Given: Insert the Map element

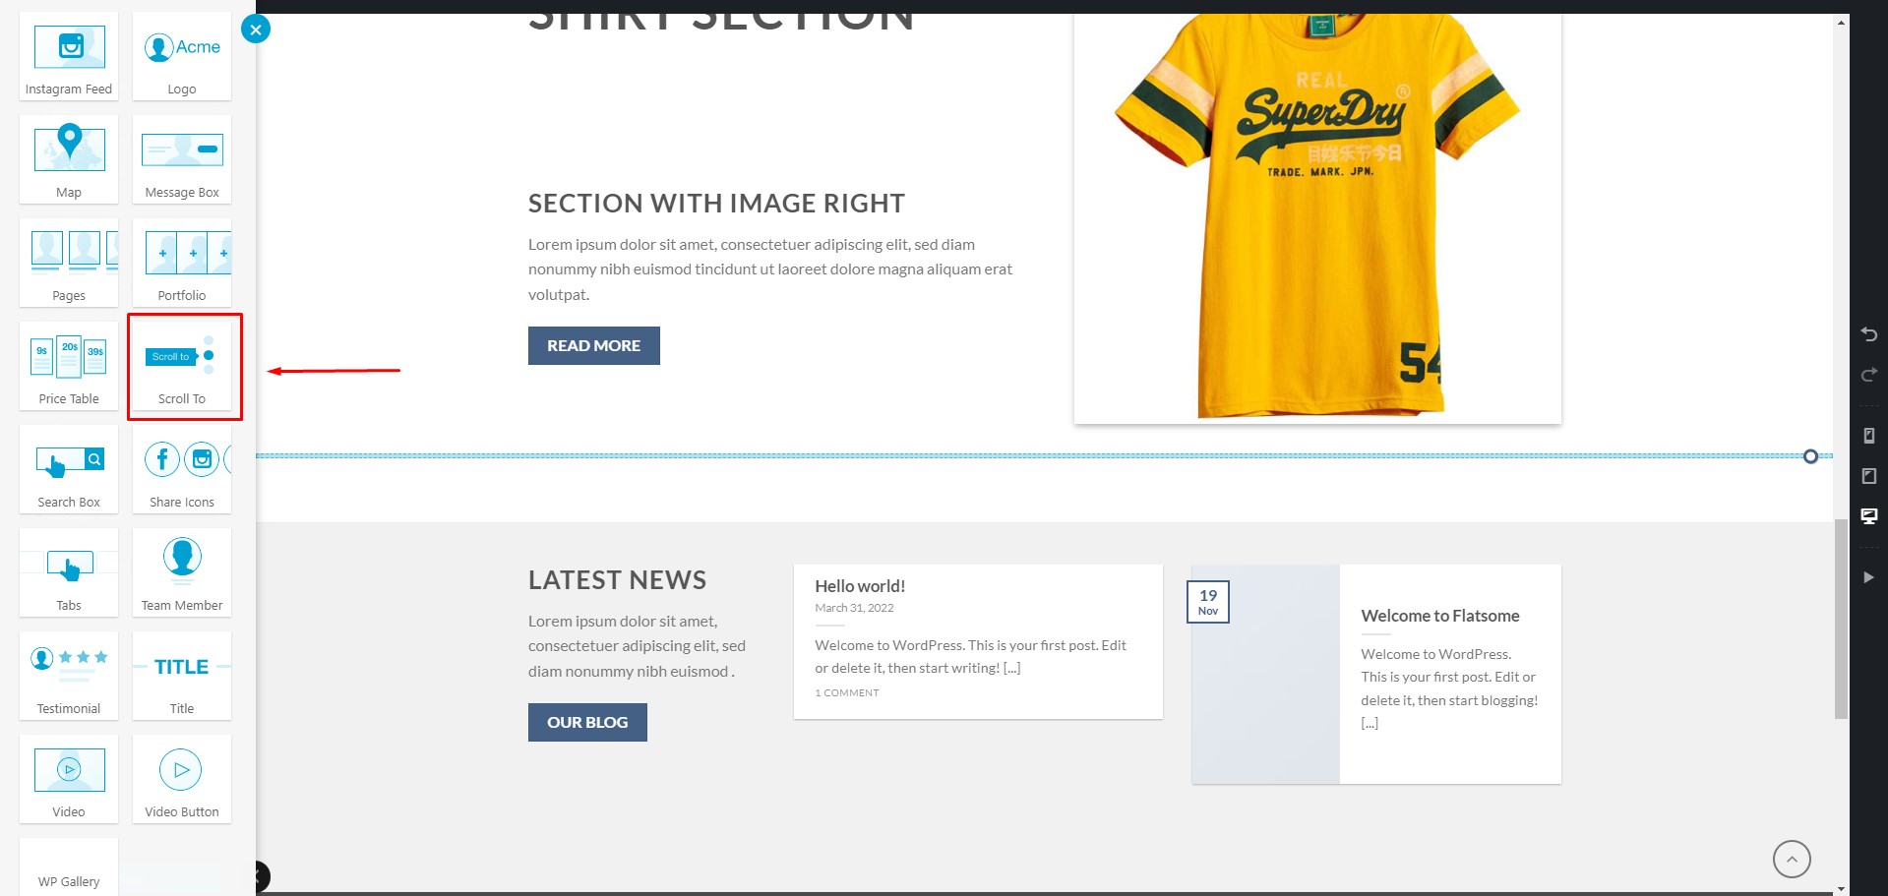Looking at the screenshot, I should 69,159.
